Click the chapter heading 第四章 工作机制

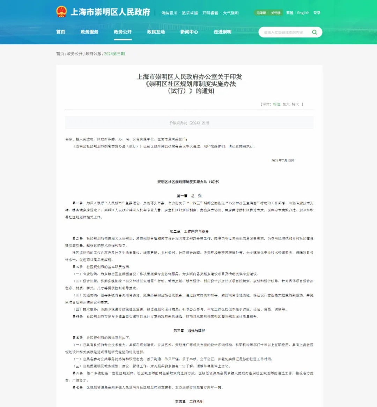coord(189,401)
